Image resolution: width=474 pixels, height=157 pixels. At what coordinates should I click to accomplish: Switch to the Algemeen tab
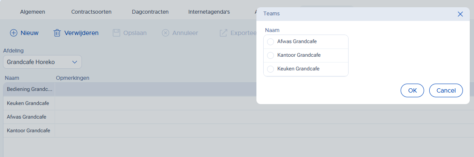33,12
